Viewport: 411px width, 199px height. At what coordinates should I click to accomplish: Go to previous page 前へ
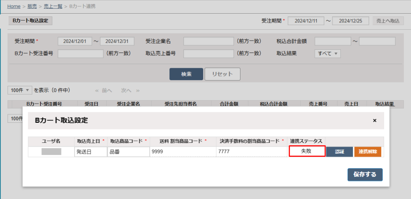pos(104,91)
